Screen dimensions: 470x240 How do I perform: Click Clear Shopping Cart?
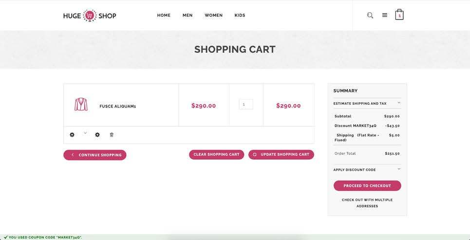216,155
